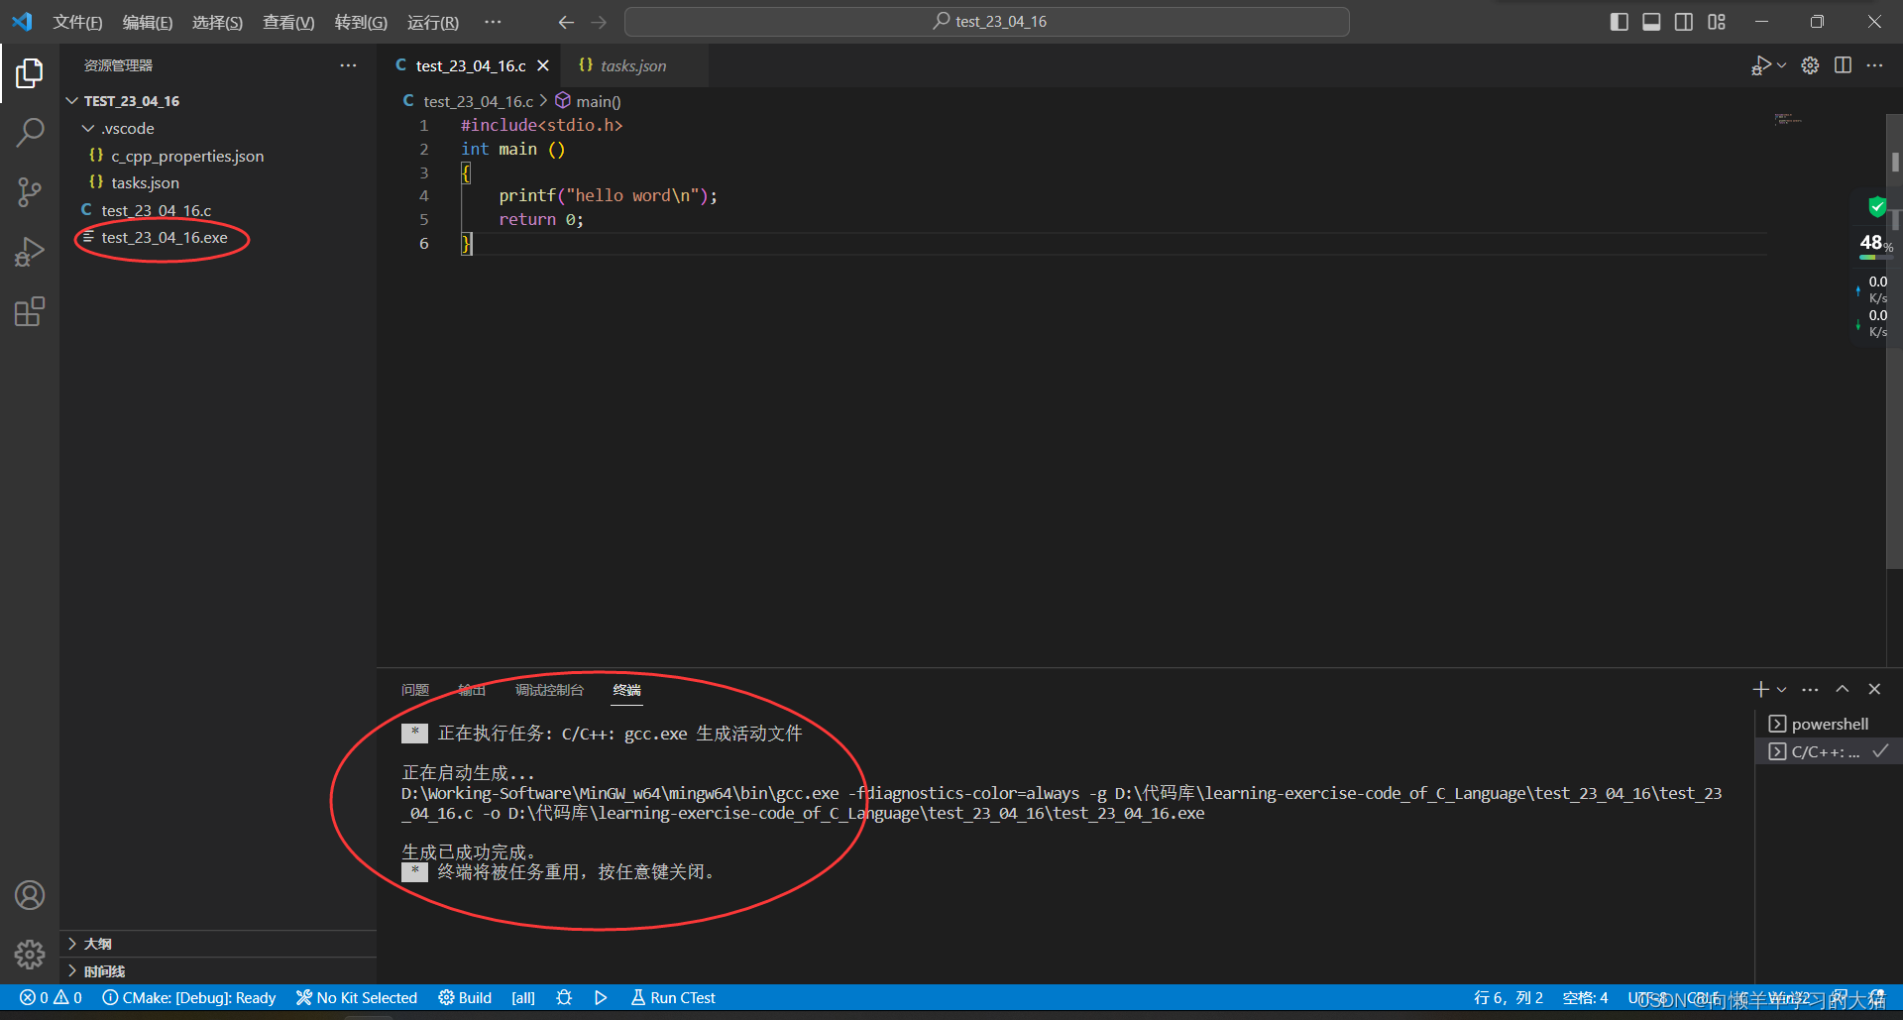This screenshot has height=1020, width=1903.
Task: Open the Manage gear in activity bar
Action: pos(30,955)
